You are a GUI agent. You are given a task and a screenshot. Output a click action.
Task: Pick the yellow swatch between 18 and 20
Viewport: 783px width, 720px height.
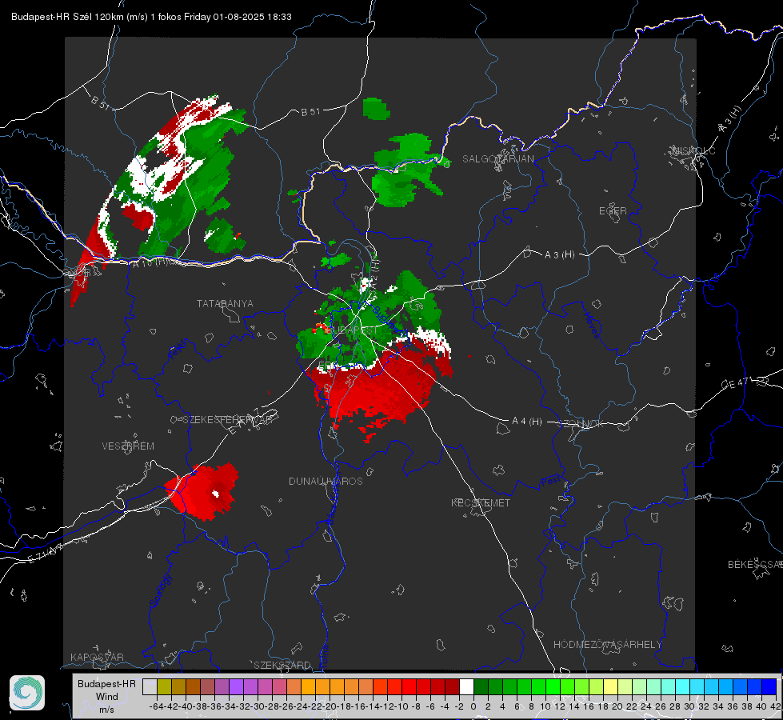point(611,686)
